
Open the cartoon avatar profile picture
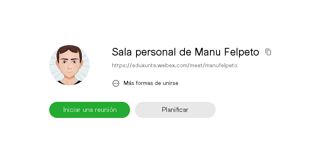(x=69, y=65)
